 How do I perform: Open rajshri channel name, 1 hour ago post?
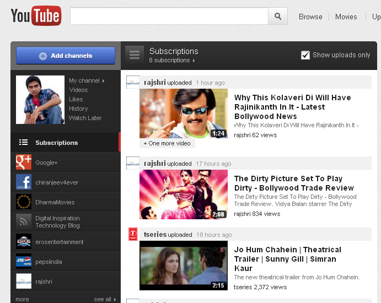point(155,83)
